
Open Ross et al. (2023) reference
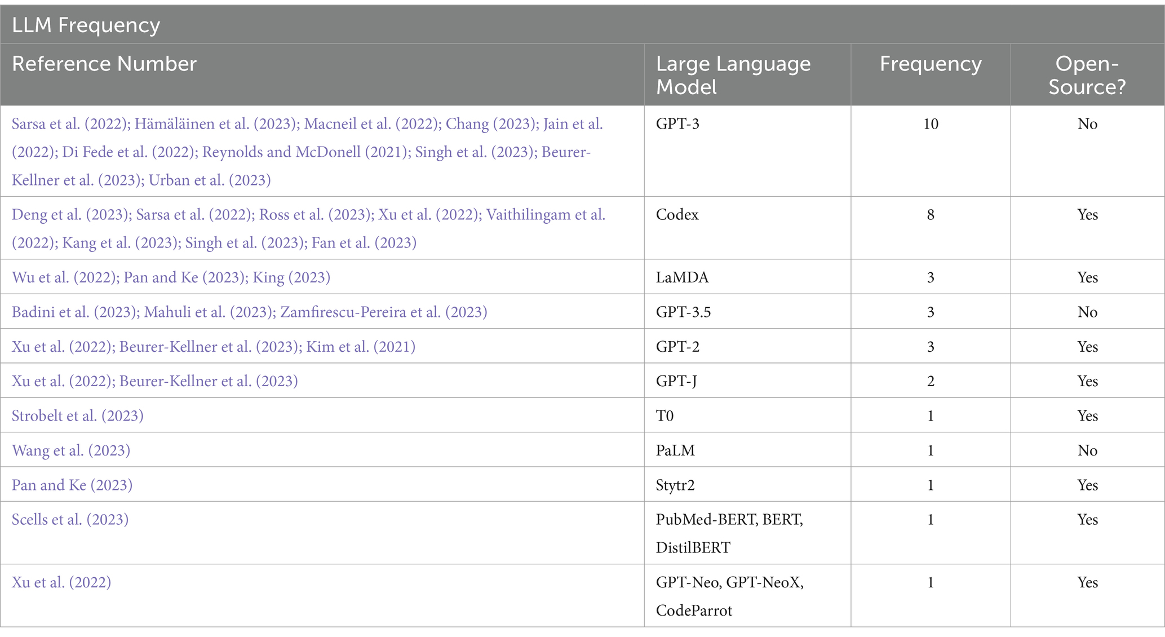click(316, 215)
